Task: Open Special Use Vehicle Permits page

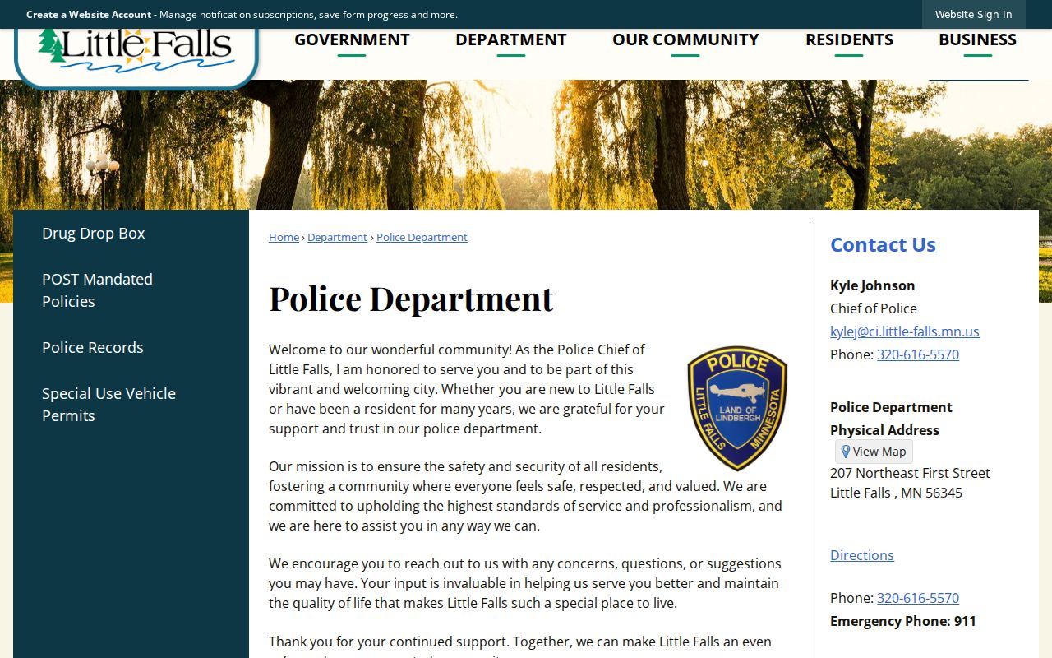Action: pos(108,405)
